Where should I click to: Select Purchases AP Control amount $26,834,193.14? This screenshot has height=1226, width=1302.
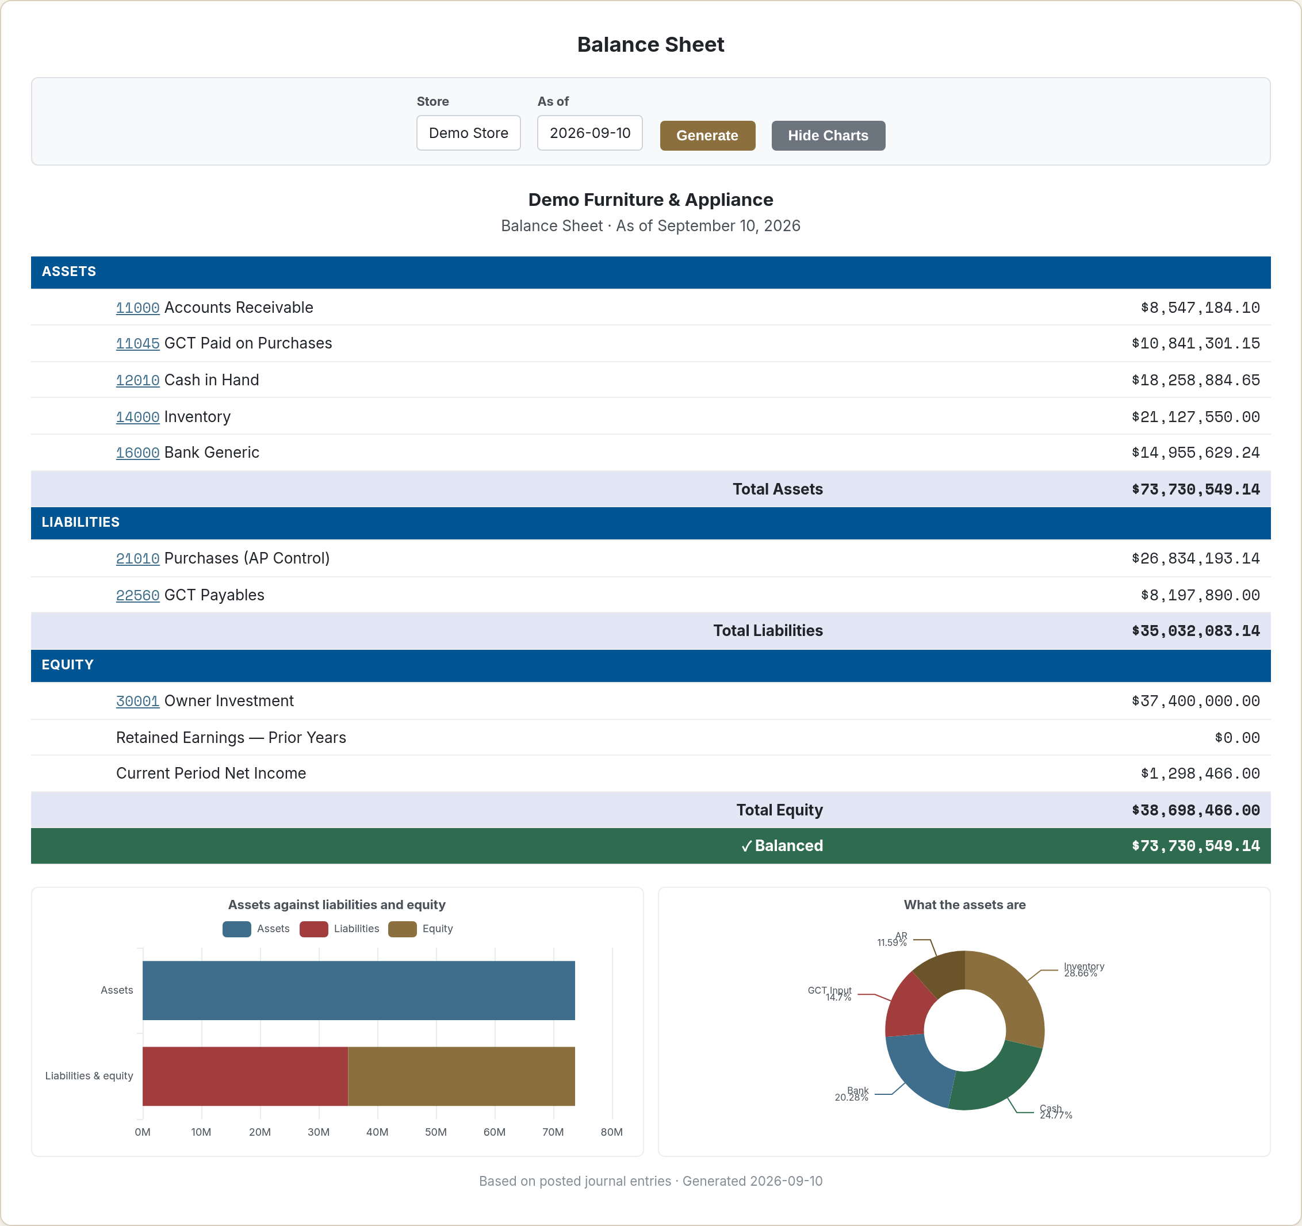(1195, 558)
